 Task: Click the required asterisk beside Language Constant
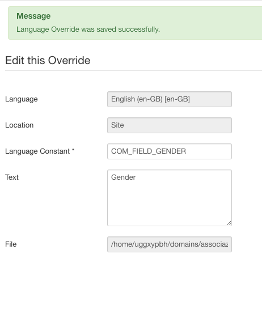73,150
